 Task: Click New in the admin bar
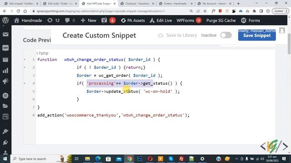tap(89, 20)
